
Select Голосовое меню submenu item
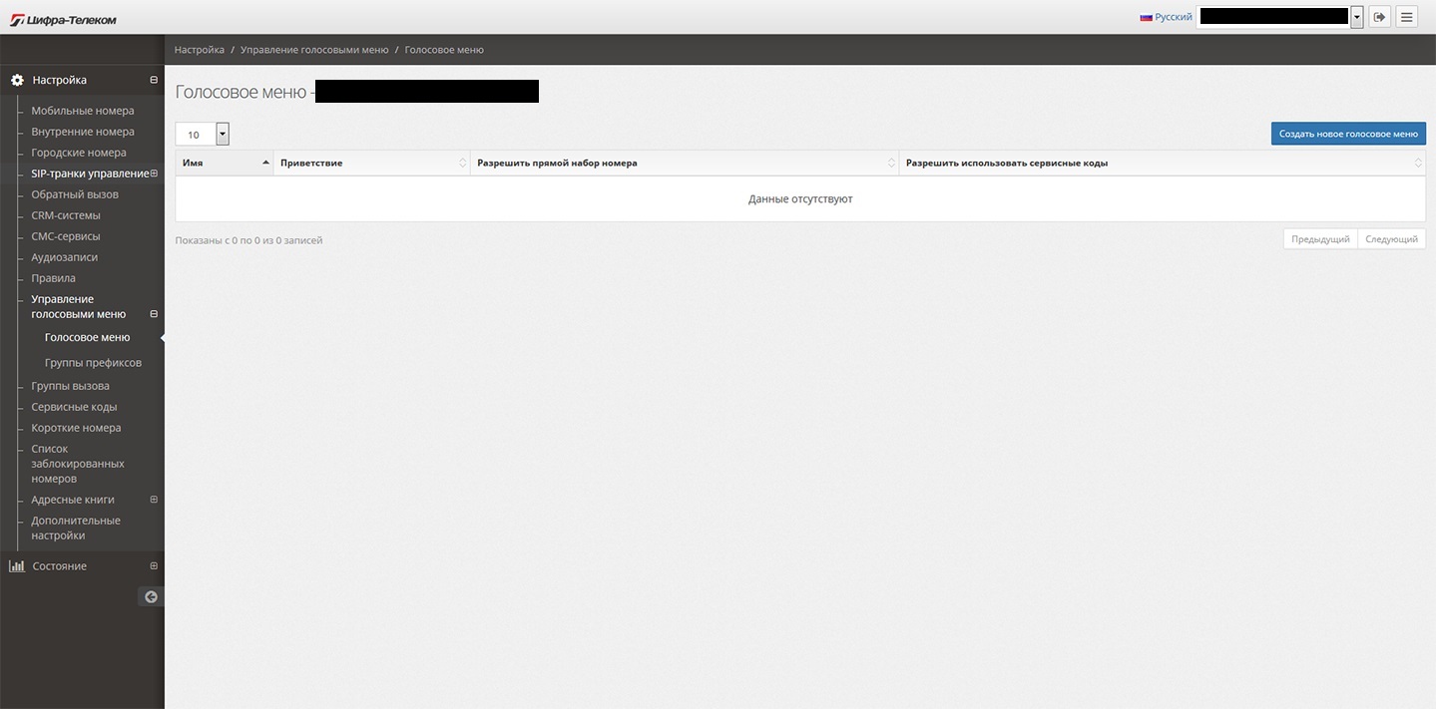88,337
